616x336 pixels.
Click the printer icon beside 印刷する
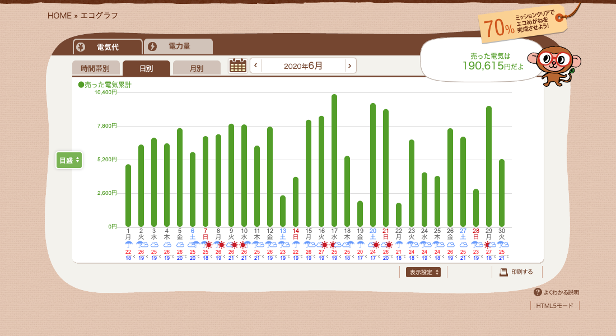503,272
